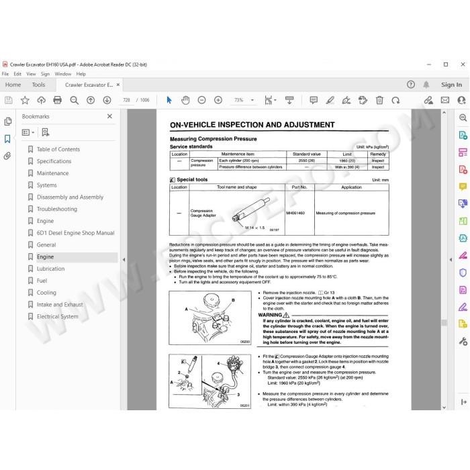Jump to the Maintenance bookmark
Viewport: 470px width, 470px height.
(53, 173)
